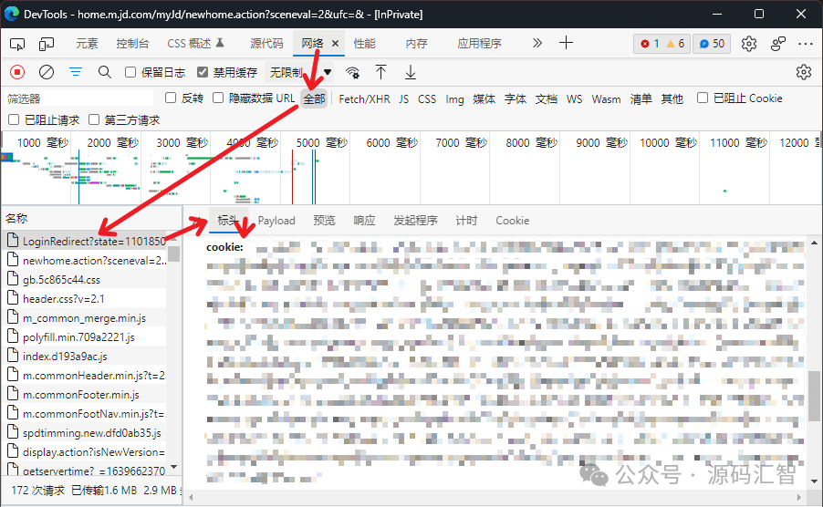Click file icon beside gb.5c865c44.css
Viewport: 823px width, 507px height.
click(13, 279)
